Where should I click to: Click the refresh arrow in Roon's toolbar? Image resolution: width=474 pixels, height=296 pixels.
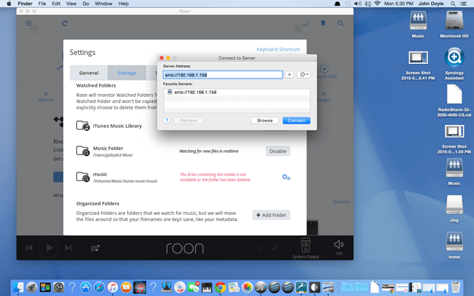pos(65,23)
